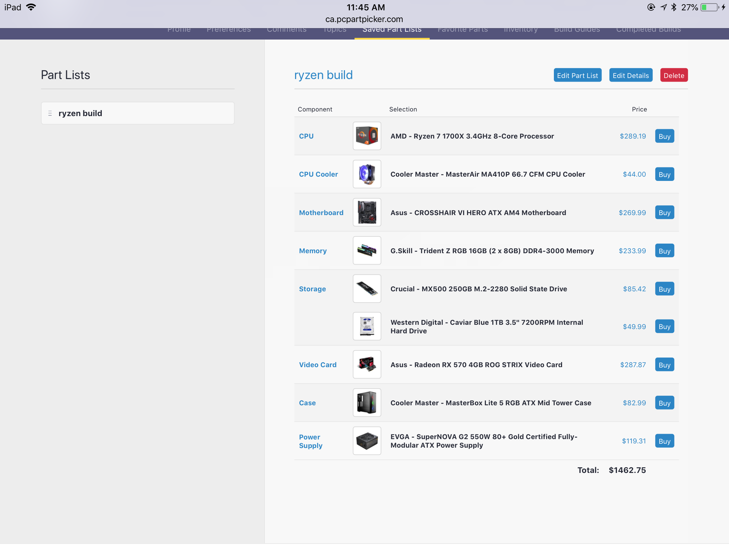The width and height of the screenshot is (729, 547).
Task: Click the Asus Radeon RX 570 name
Action: pos(476,365)
